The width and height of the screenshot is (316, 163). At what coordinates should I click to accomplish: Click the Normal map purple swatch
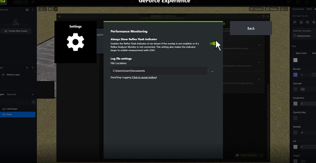tap(296, 75)
